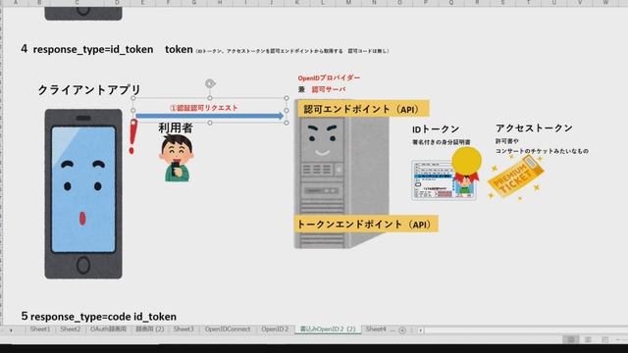Viewport: 628px width, 353px height.
Task: Select the 認可エンドポイント(API) yellow label
Action: pos(364,109)
